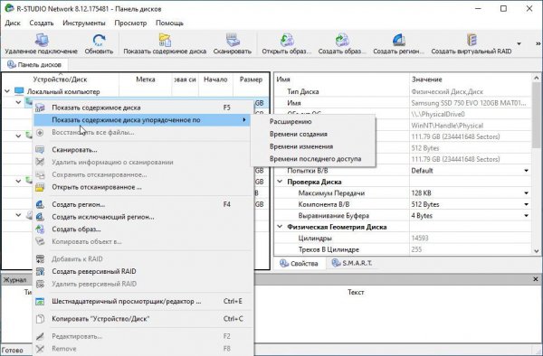Click icon beside first Показать содержимое диска entry

[x=40, y=108]
